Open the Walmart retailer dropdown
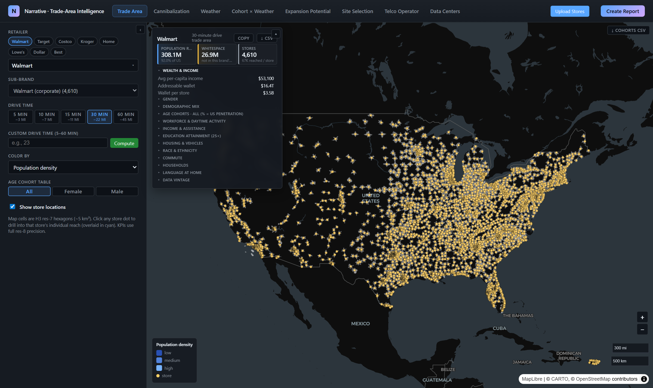Viewport: 653px width, 388px height. (73, 65)
